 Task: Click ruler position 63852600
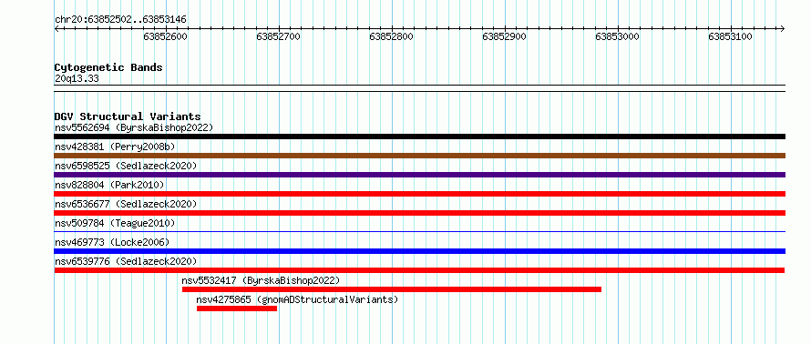(166, 36)
